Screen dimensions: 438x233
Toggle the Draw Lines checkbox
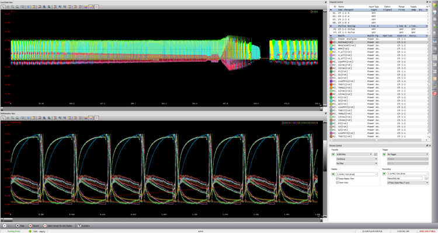tap(338, 182)
